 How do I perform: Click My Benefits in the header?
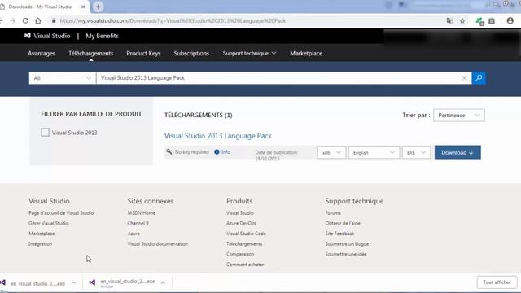point(102,36)
